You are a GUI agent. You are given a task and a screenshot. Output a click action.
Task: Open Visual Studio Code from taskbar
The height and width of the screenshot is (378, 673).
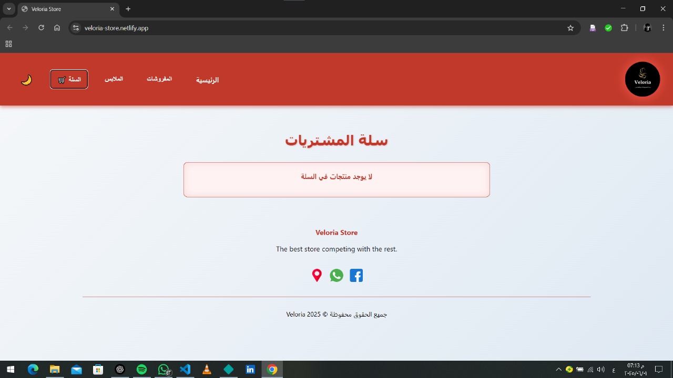click(185, 370)
